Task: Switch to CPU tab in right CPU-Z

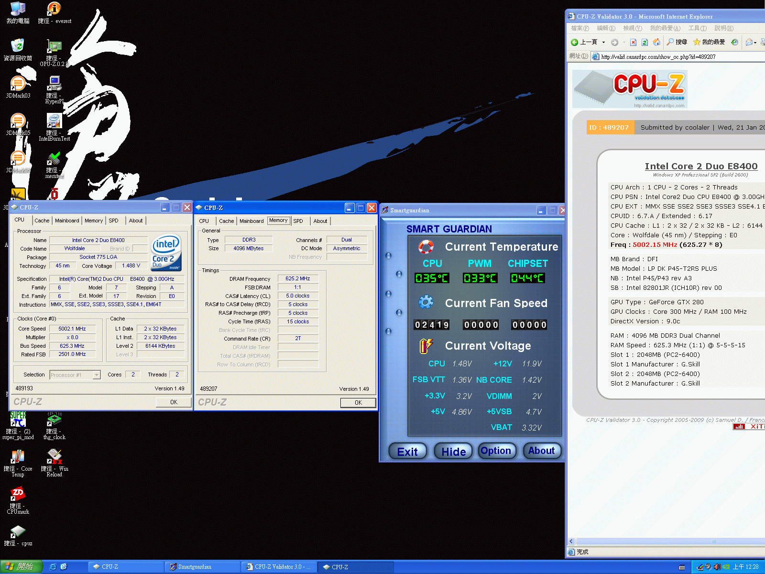Action: [x=204, y=221]
